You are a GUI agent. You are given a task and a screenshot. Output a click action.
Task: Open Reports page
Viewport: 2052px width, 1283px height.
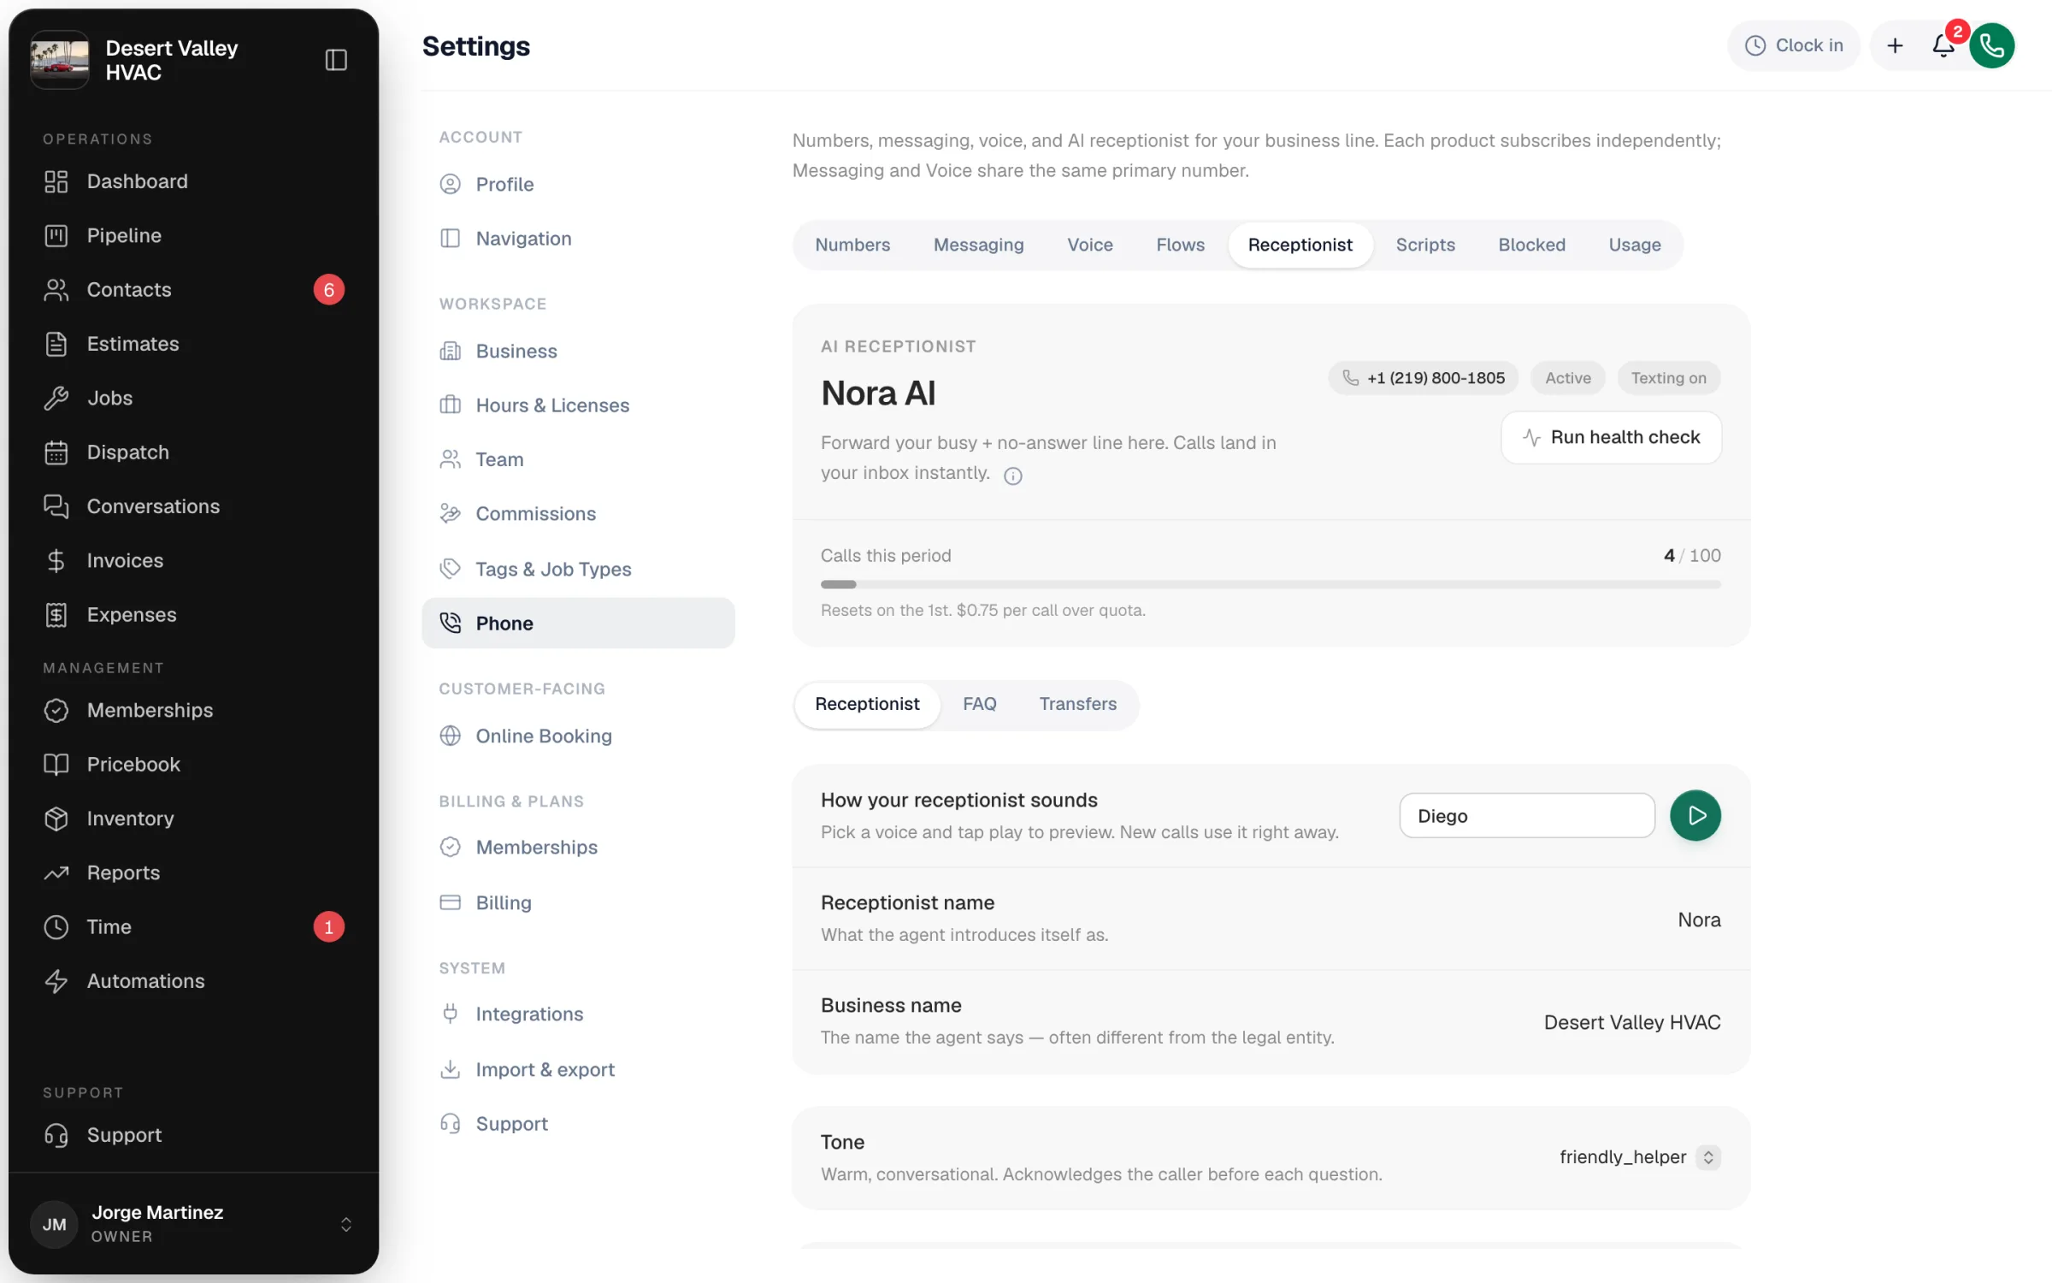[193, 872]
